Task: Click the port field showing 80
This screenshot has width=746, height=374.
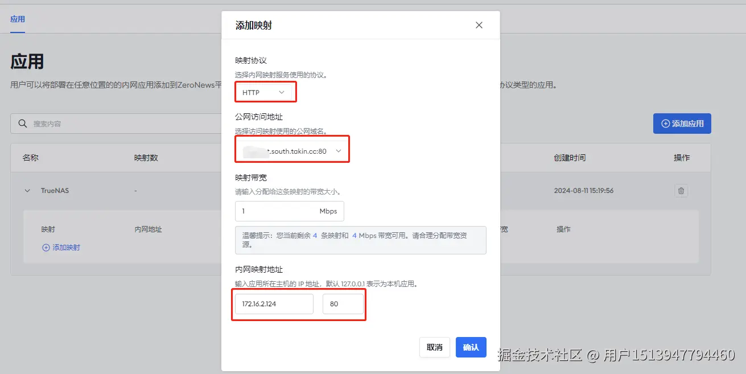Action: [343, 304]
